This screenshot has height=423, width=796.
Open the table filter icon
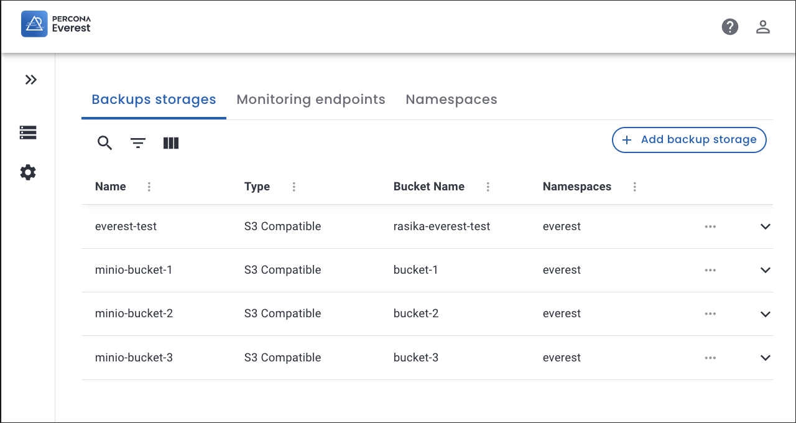138,143
